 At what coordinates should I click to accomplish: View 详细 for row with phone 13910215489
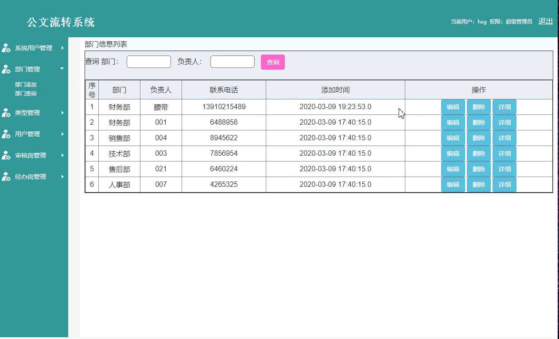pos(505,107)
